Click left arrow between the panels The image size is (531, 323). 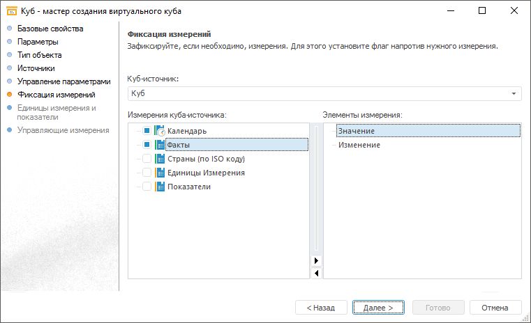click(x=316, y=273)
